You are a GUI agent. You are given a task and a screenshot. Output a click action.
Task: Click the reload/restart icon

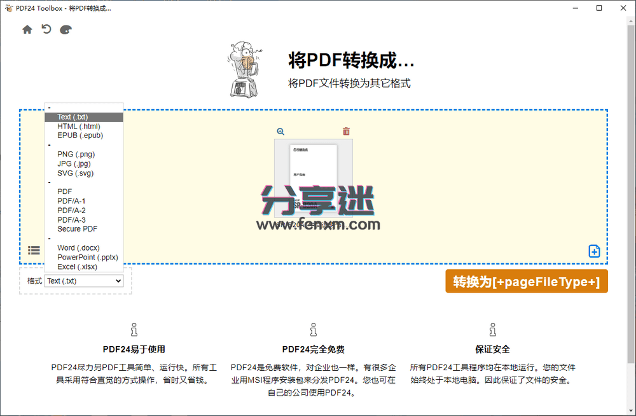(46, 29)
